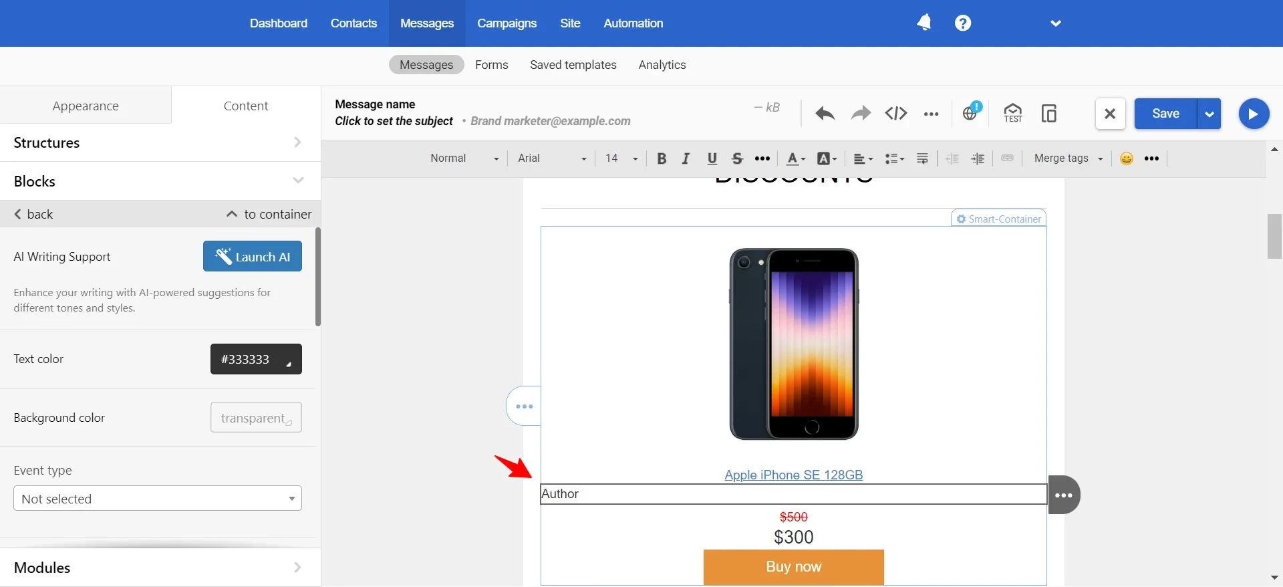Screen dimensions: 1283x587
Task: Switch to the Analytics subtab
Action: pyautogui.click(x=662, y=65)
